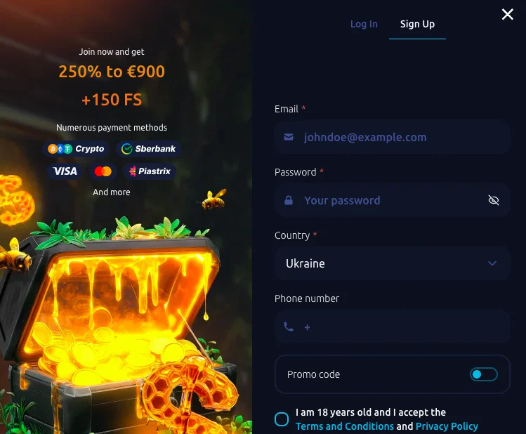Focus the Email input field
The width and height of the screenshot is (526, 434).
point(393,137)
